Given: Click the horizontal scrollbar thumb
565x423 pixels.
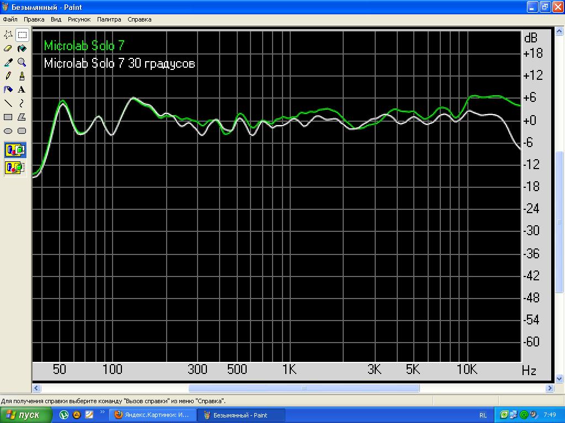Looking at the screenshot, I should point(304,388).
